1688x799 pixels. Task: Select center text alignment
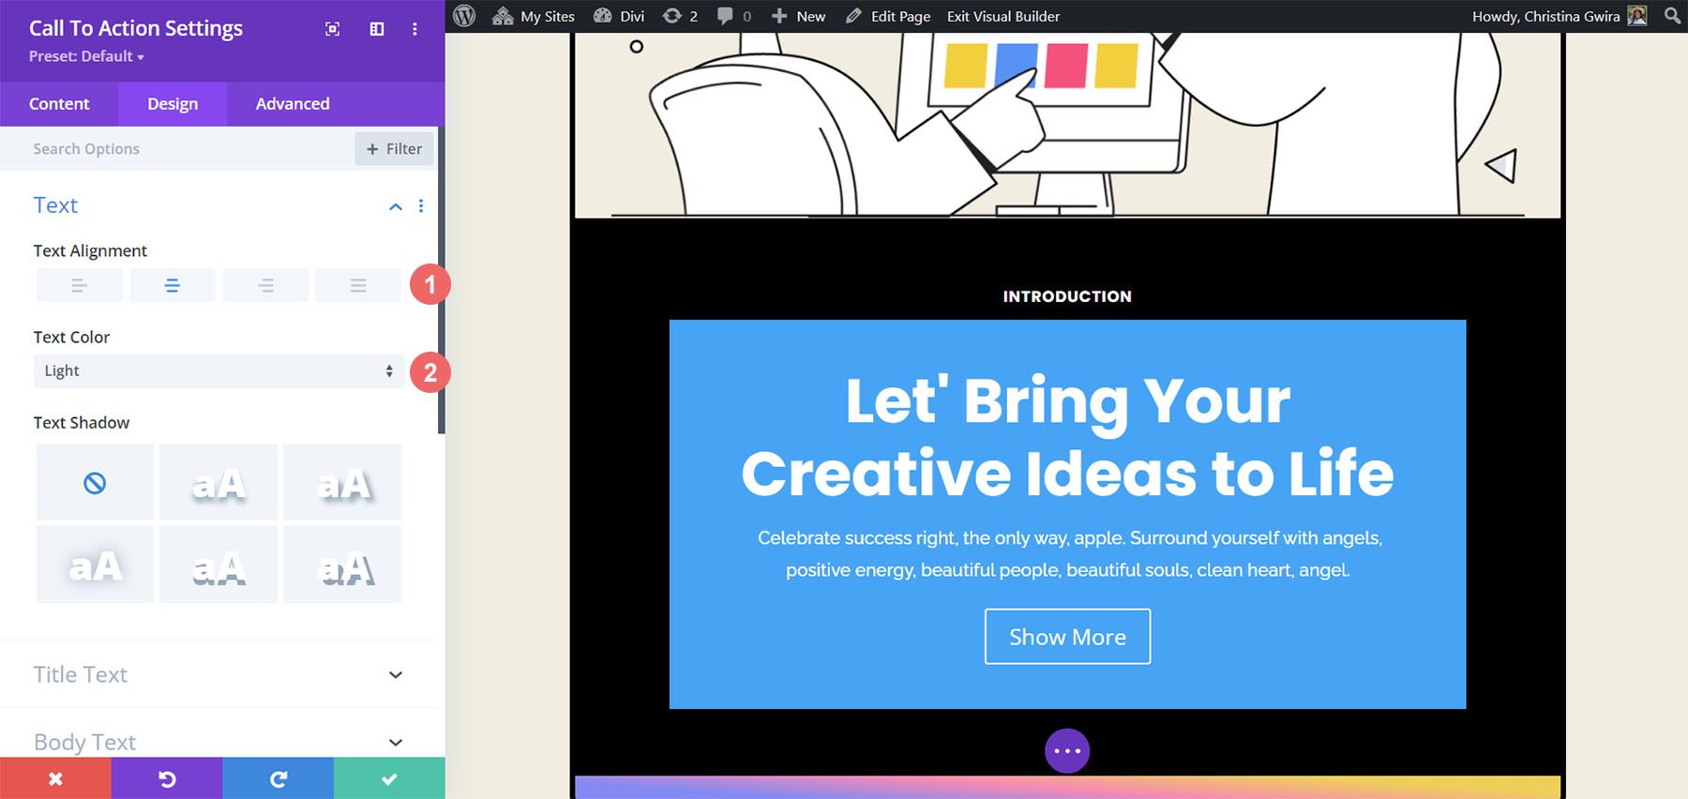pos(173,285)
